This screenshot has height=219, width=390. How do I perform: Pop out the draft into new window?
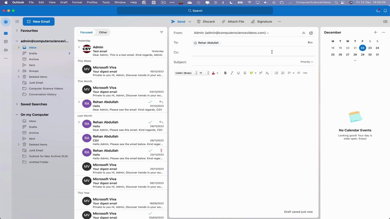coord(311,33)
